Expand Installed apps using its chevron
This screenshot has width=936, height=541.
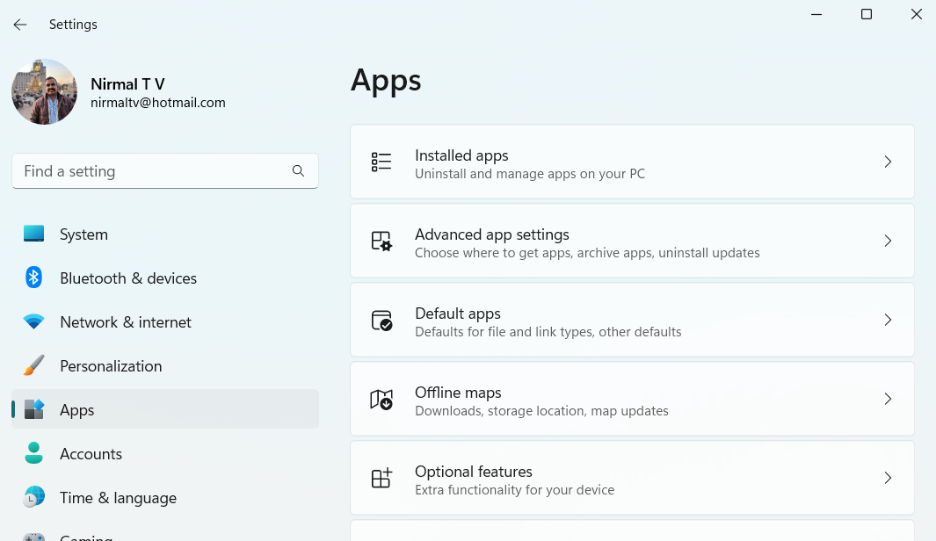[x=888, y=162]
